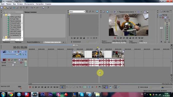
Task: Click the Undo icon in the top toolbar
Action: click(x=32, y=8)
